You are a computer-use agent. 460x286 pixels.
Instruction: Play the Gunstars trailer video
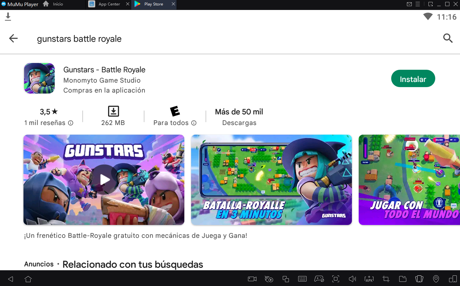point(104,180)
